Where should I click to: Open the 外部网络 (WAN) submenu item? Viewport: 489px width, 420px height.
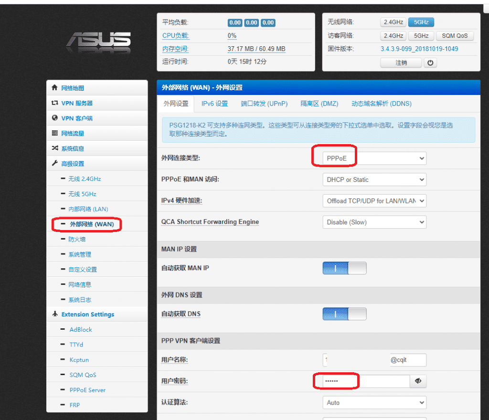(x=97, y=224)
